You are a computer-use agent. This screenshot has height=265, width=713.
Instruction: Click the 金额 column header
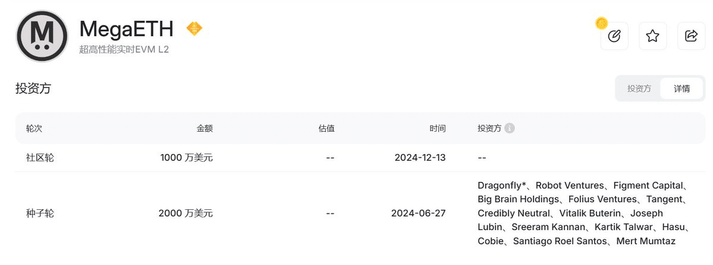point(205,128)
